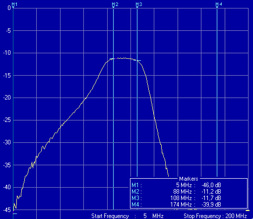Viewport: 253px width, 219px height.
Task: Click the M4 entry in Markers table
Action: tap(176, 205)
